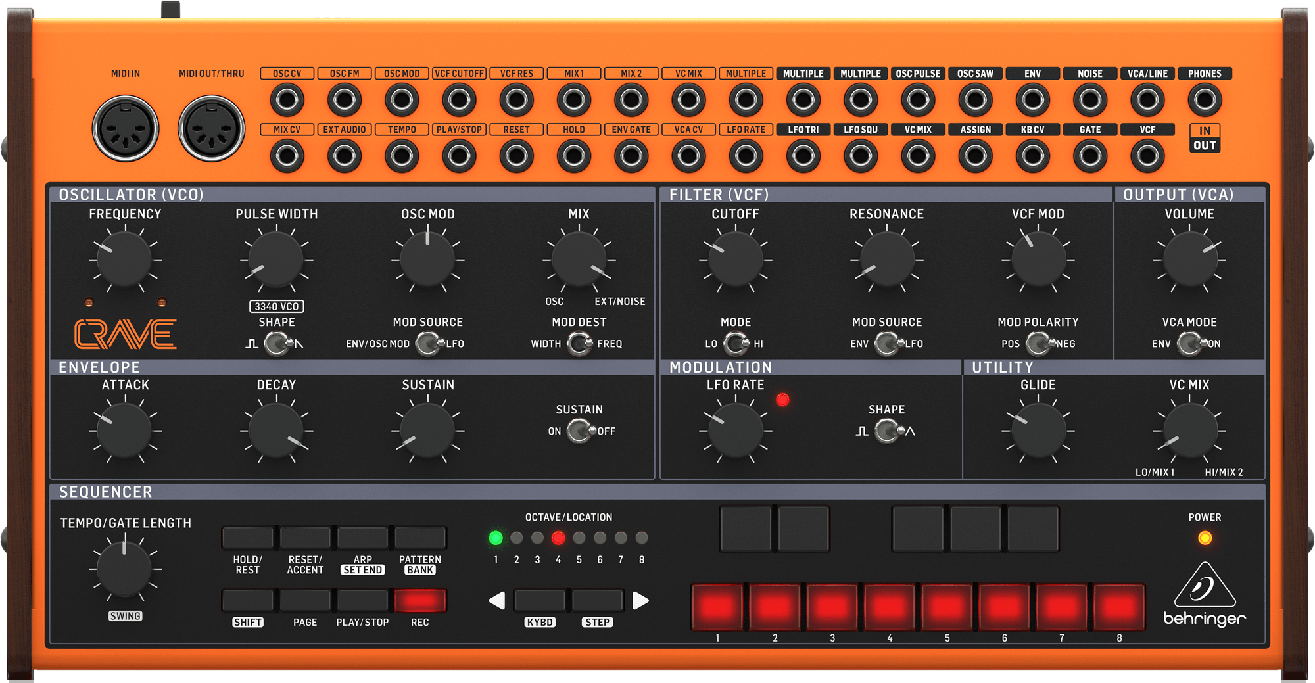Click the filter CUTOFF knob
The width and height of the screenshot is (1315, 683).
[735, 260]
